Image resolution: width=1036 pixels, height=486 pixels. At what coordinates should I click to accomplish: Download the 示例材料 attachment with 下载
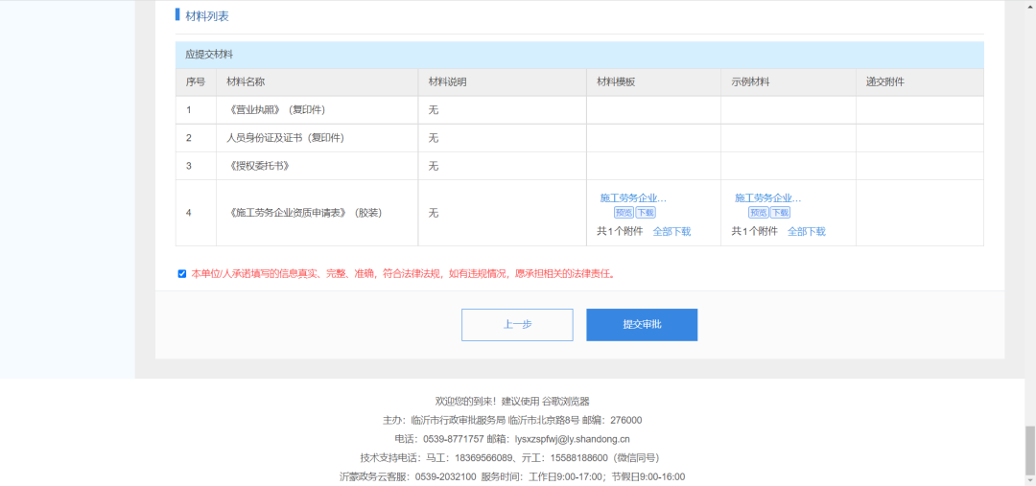point(780,213)
